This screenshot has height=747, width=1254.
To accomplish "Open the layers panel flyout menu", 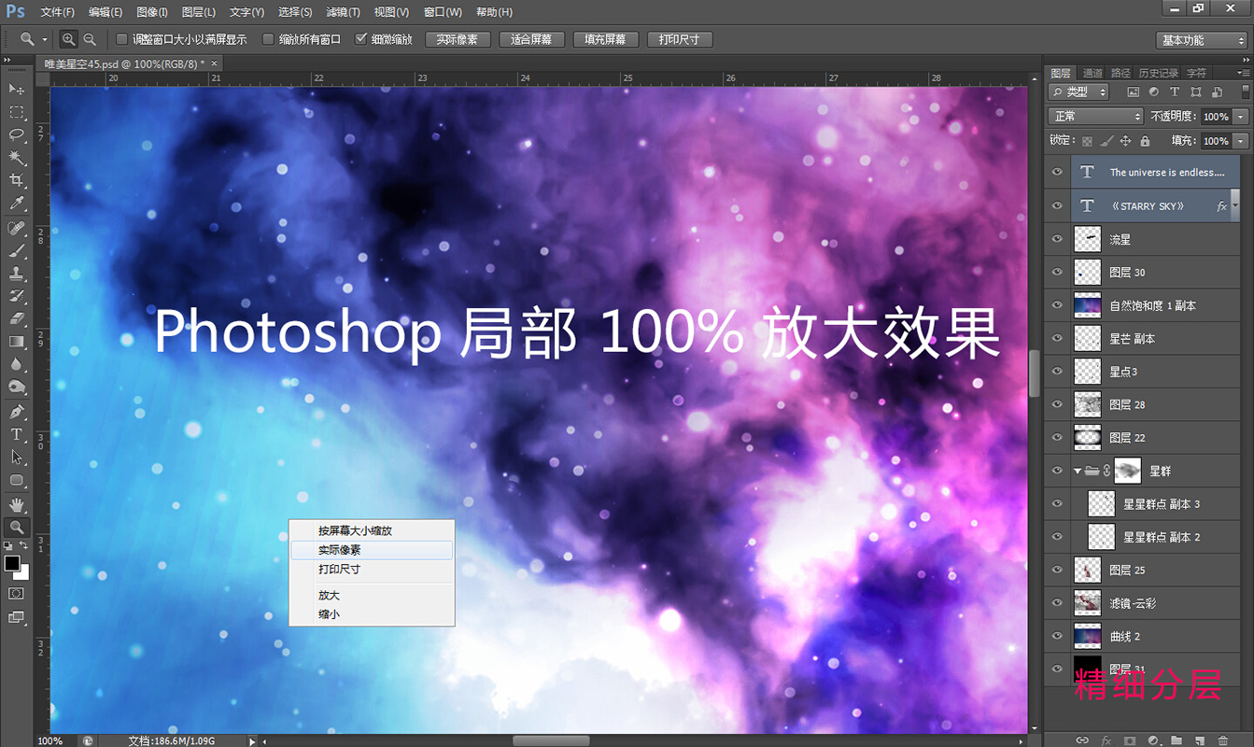I will (x=1243, y=72).
